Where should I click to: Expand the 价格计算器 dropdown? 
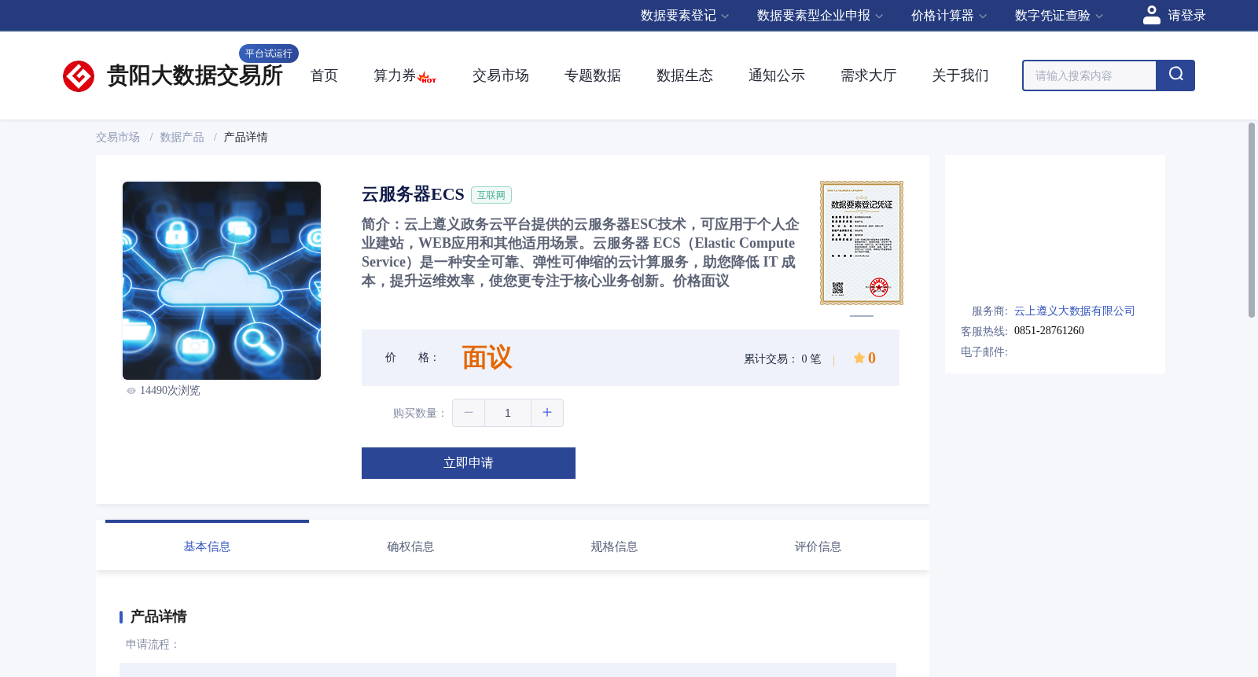click(x=949, y=16)
